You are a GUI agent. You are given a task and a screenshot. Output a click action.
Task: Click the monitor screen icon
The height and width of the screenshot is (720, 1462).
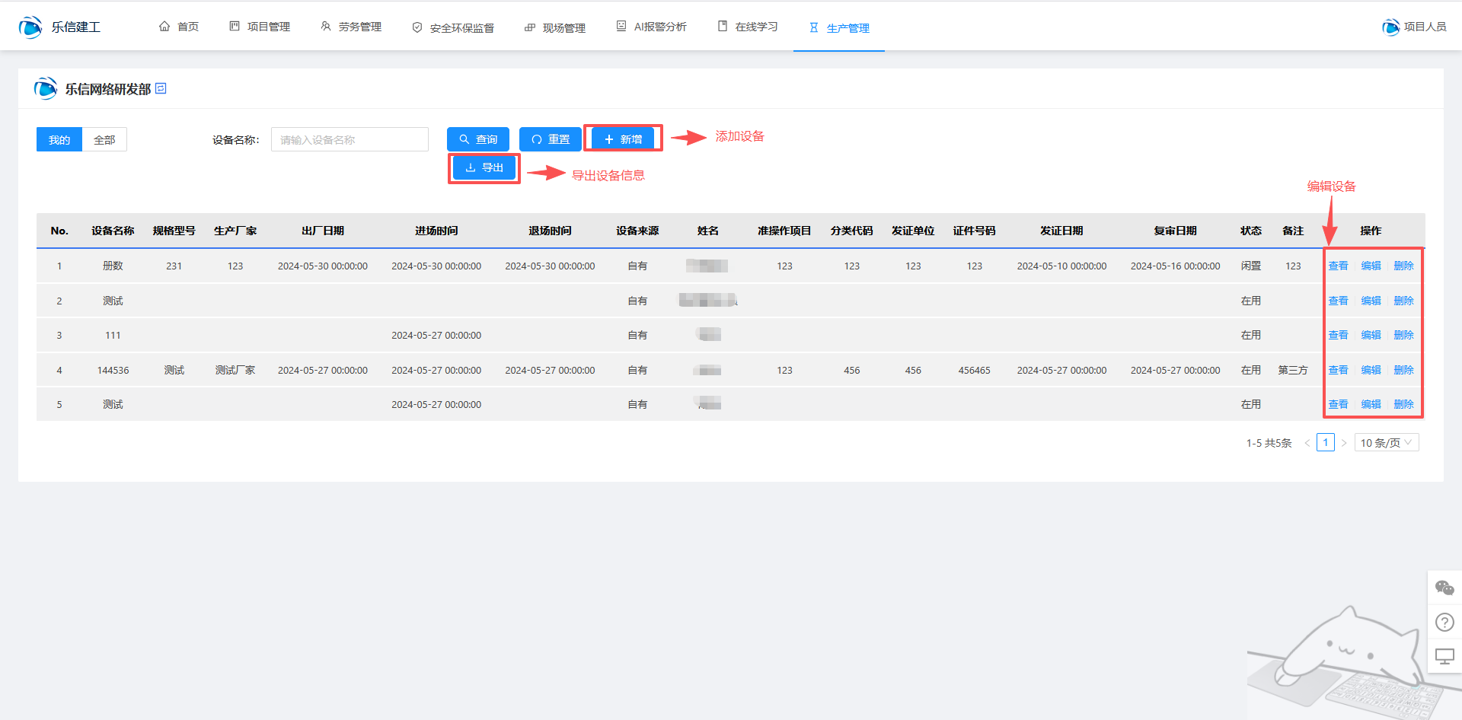[x=1444, y=656]
